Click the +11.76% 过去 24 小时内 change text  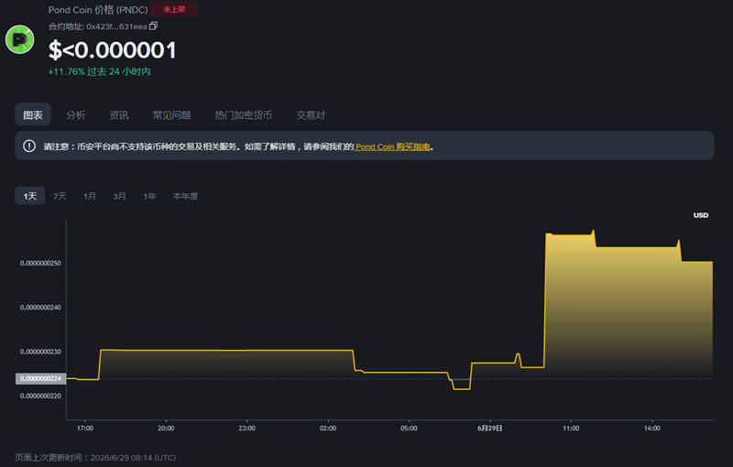pos(100,71)
